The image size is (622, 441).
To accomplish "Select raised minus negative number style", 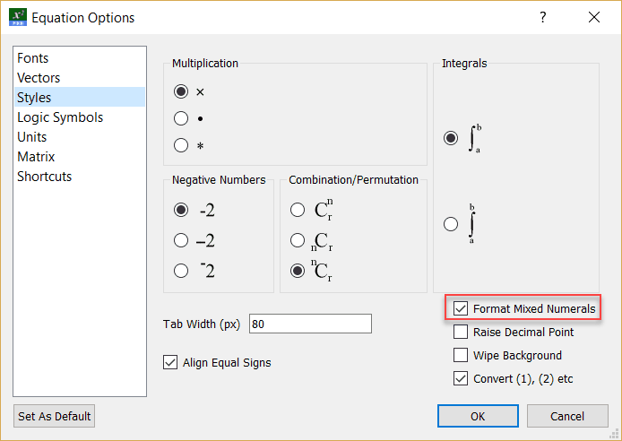I will point(181,271).
